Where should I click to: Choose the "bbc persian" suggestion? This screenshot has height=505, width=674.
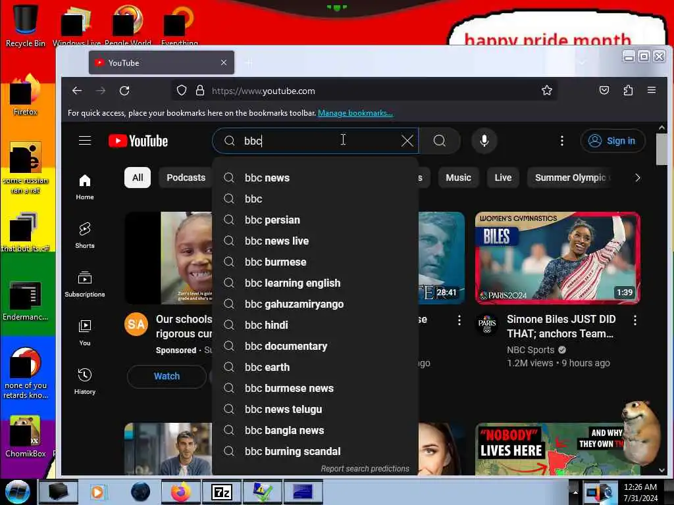tap(315, 220)
